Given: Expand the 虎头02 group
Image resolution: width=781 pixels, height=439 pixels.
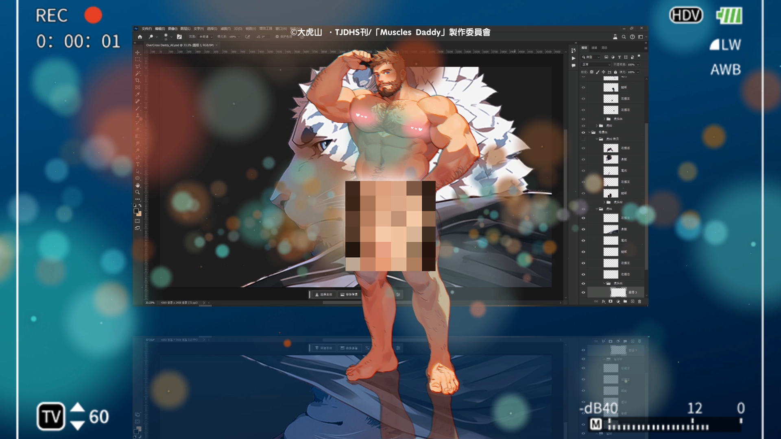Looking at the screenshot, I should tap(604, 202).
